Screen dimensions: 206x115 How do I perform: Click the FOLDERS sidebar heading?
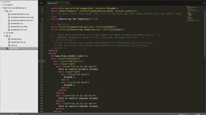pos(6,2)
